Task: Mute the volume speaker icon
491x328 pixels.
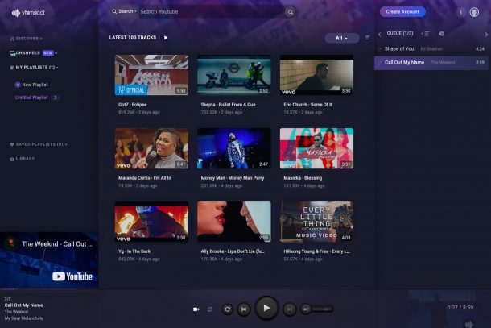Action: pos(306,309)
